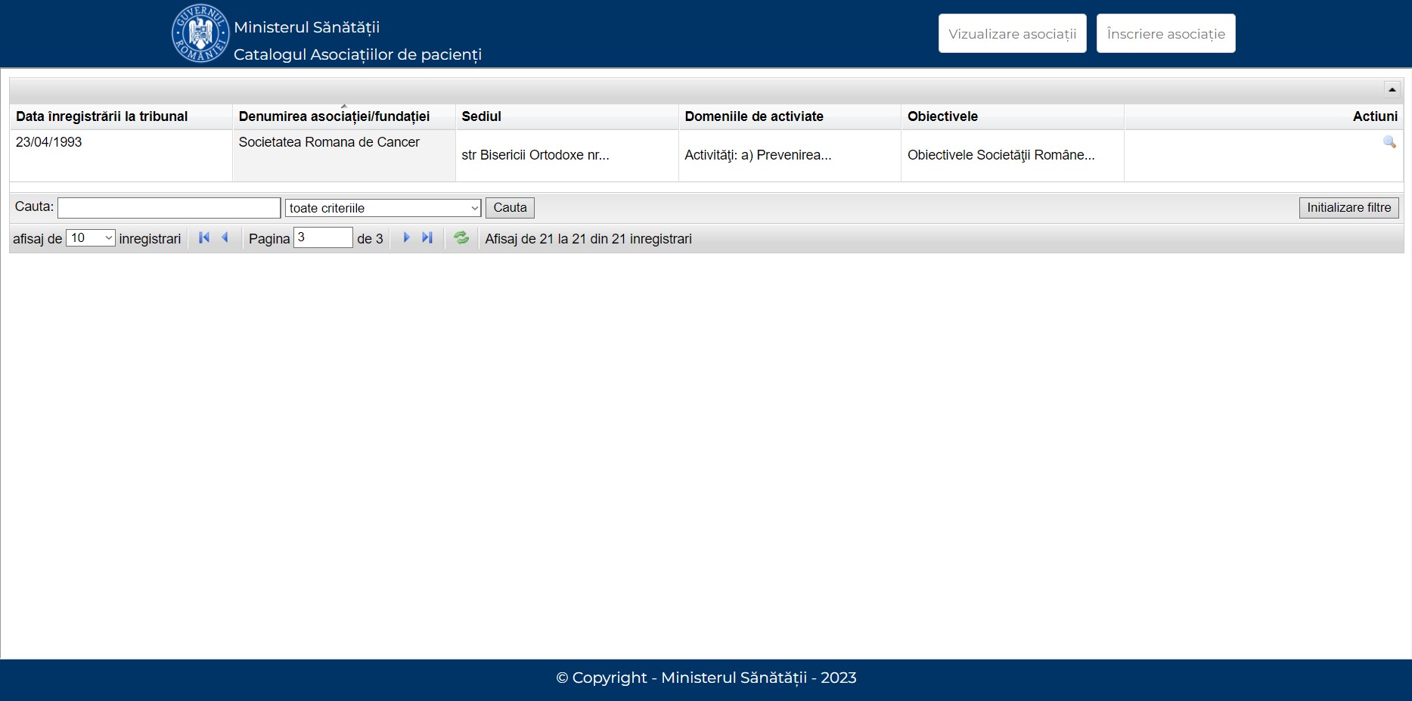Focus the Cauta search text field
This screenshot has height=701, width=1412.
pyautogui.click(x=169, y=208)
